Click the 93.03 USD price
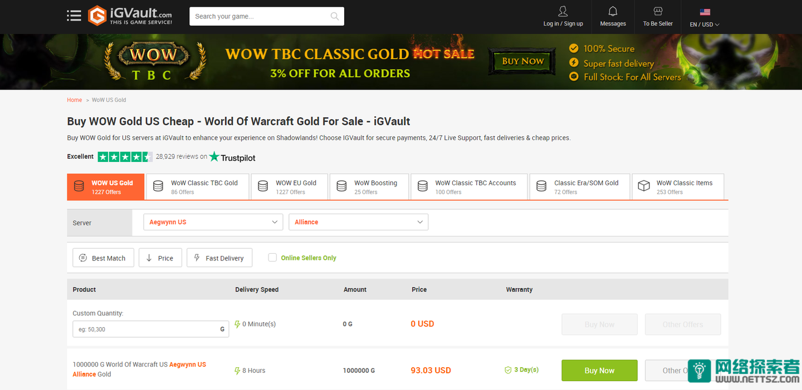The height and width of the screenshot is (390, 802). [x=431, y=370]
